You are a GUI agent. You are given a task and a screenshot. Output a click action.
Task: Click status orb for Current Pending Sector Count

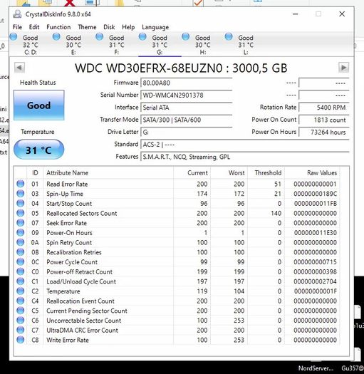21,311
